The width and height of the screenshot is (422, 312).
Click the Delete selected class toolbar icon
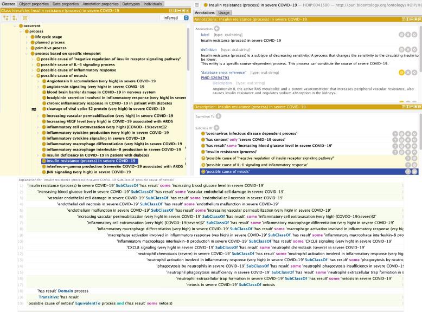point(25,18)
